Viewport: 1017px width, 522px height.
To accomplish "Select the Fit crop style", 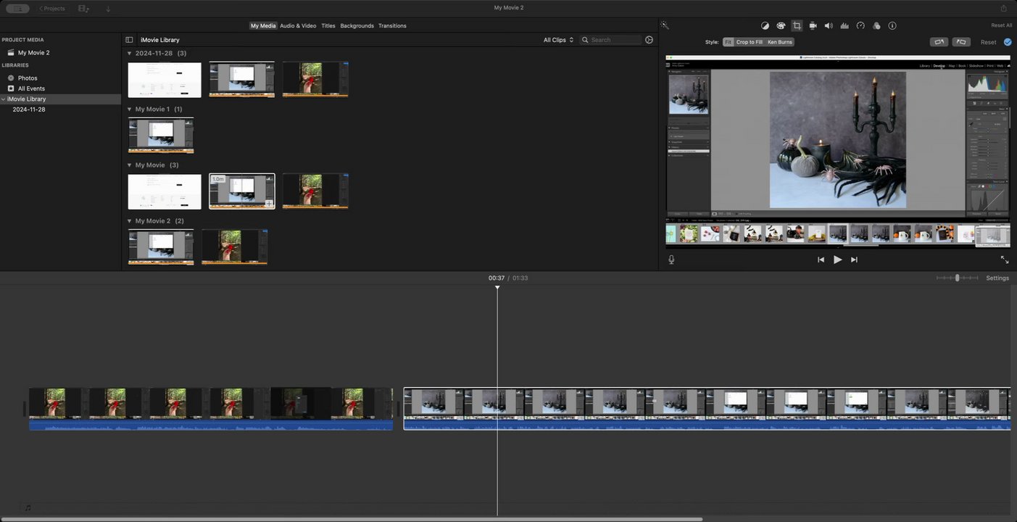I will point(728,42).
